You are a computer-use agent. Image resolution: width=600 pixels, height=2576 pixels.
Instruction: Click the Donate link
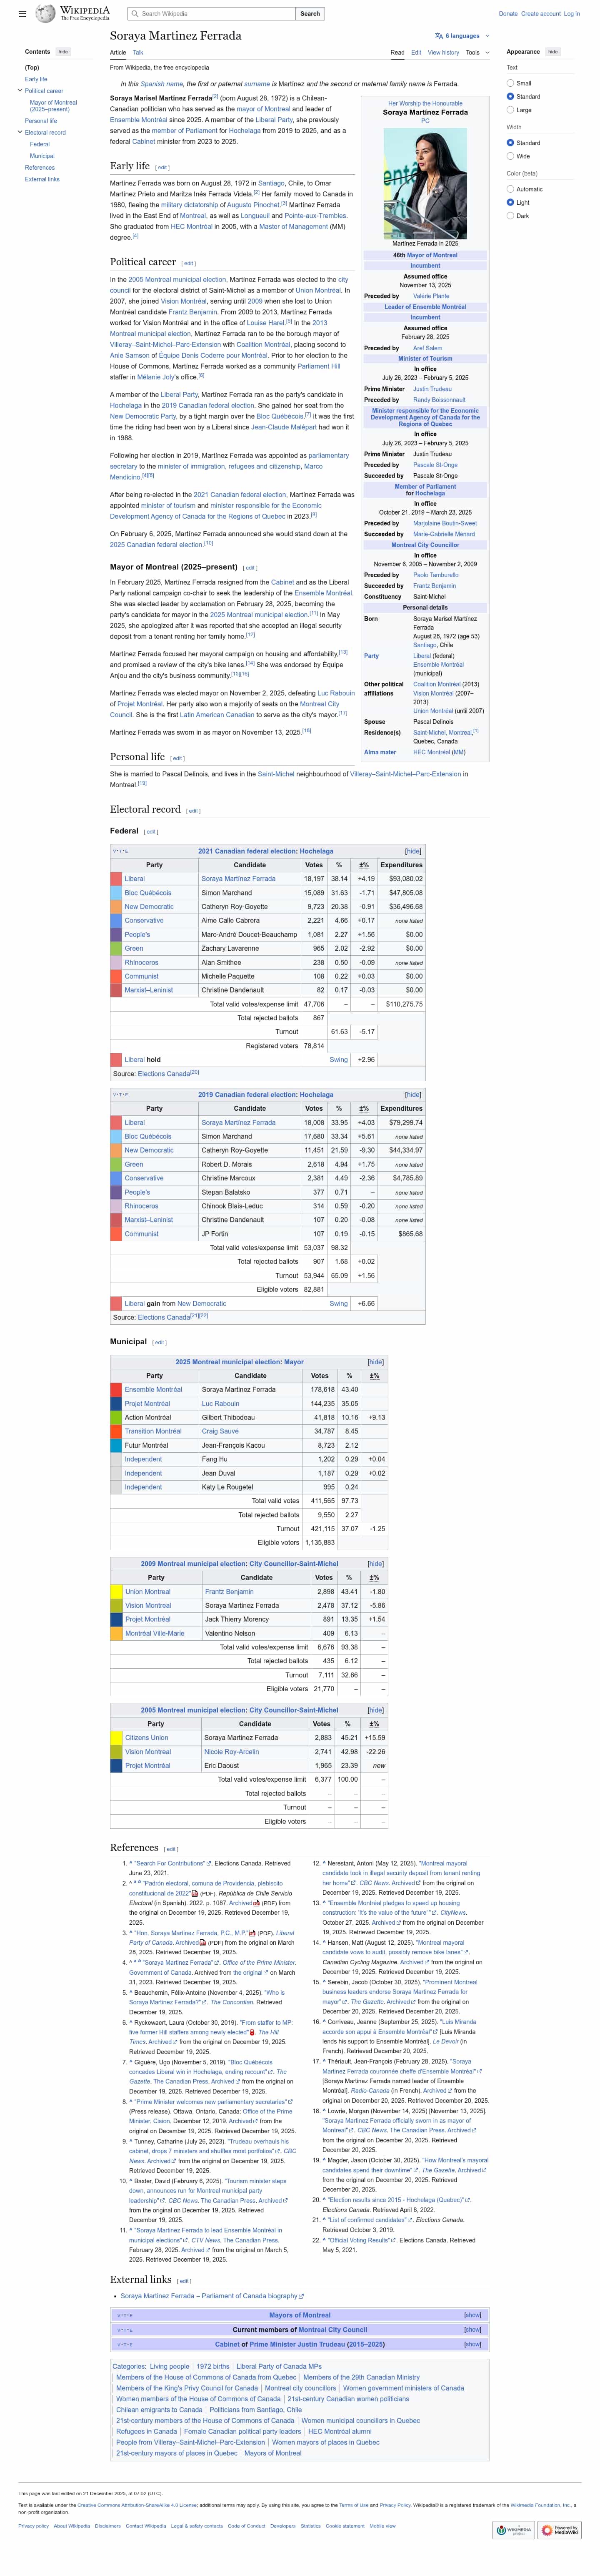coord(508,14)
